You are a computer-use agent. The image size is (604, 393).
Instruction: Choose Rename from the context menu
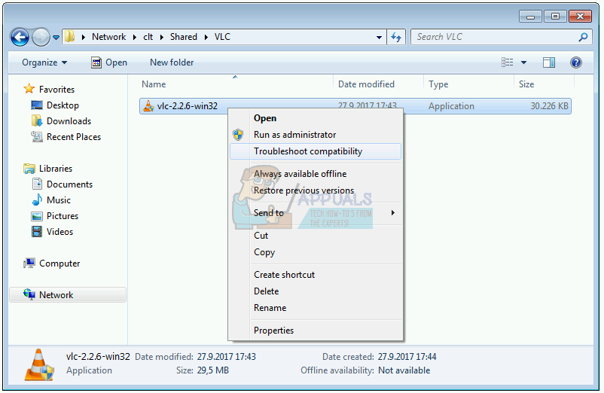316,308
